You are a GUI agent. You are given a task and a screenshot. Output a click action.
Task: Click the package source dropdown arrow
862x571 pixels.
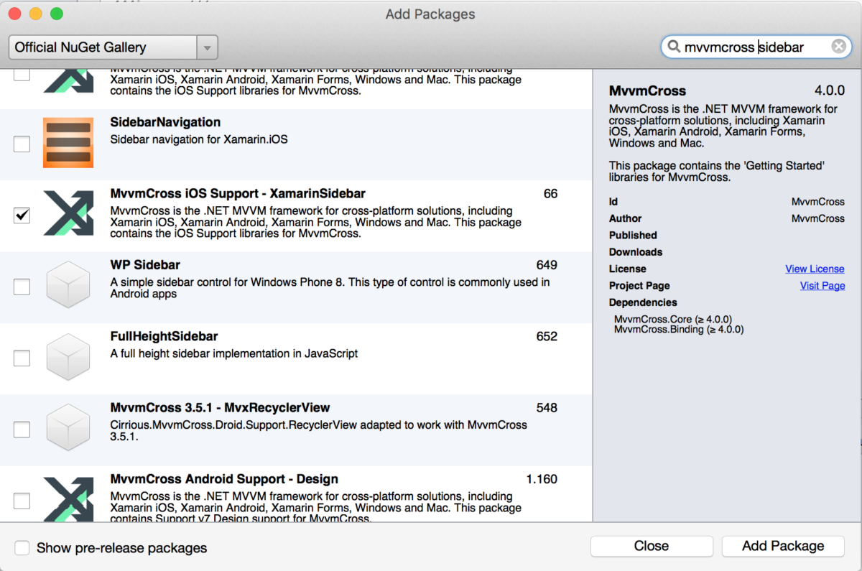pyautogui.click(x=207, y=48)
